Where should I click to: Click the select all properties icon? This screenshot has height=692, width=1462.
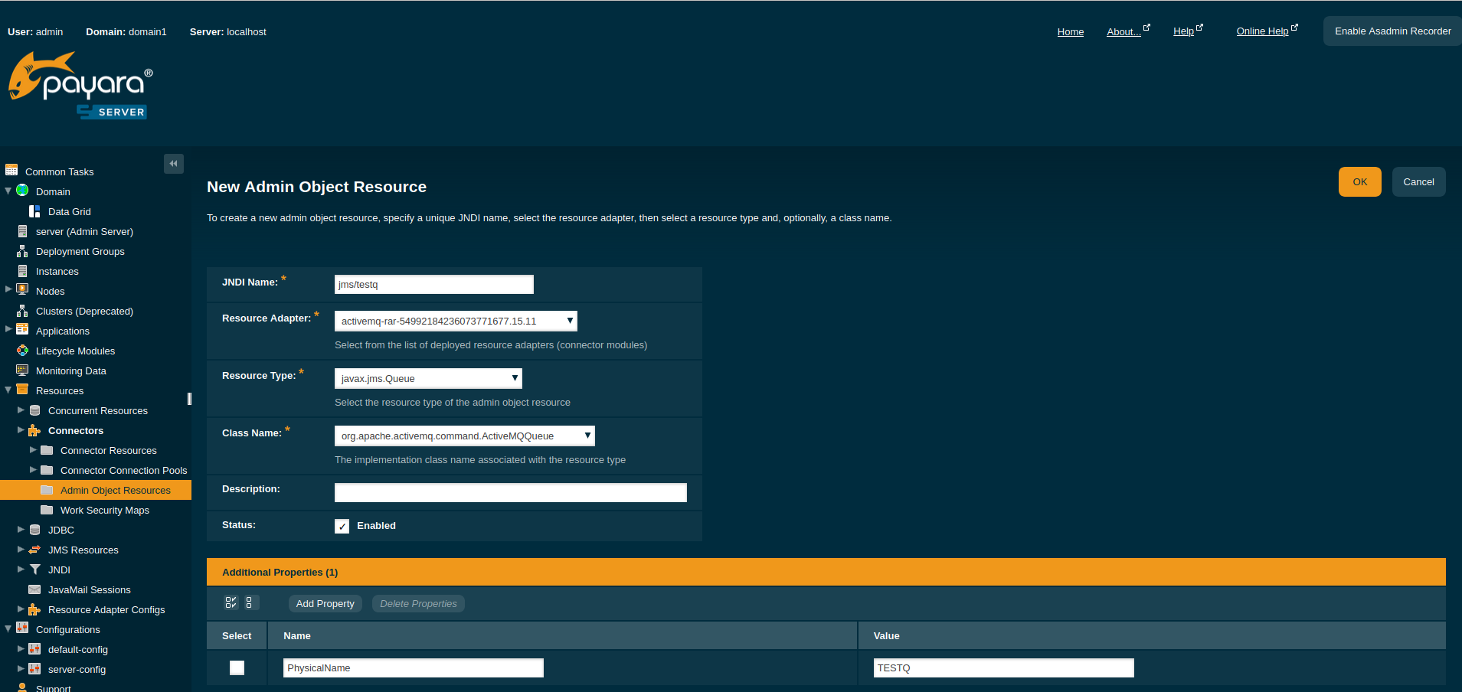coord(231,602)
